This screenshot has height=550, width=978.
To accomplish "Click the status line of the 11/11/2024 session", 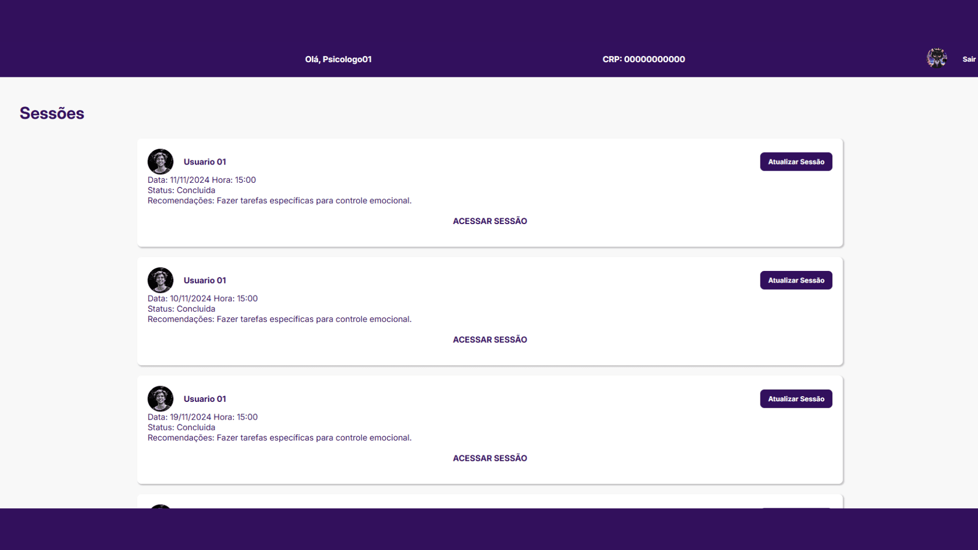I will coord(181,190).
